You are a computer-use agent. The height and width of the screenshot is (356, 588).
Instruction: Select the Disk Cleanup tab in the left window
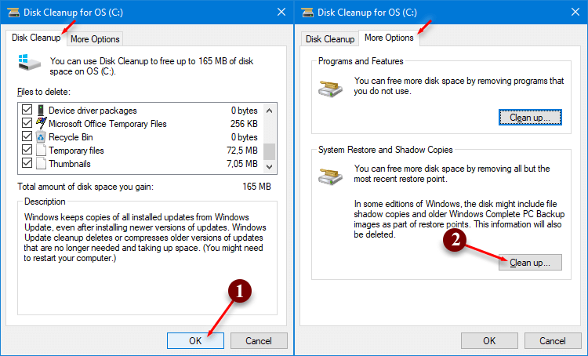pyautogui.click(x=36, y=38)
